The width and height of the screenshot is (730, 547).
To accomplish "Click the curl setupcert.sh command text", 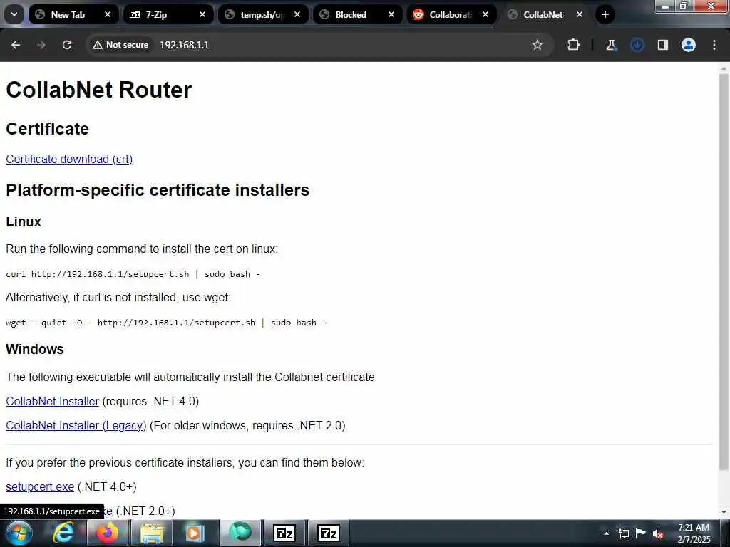I will tap(133, 274).
